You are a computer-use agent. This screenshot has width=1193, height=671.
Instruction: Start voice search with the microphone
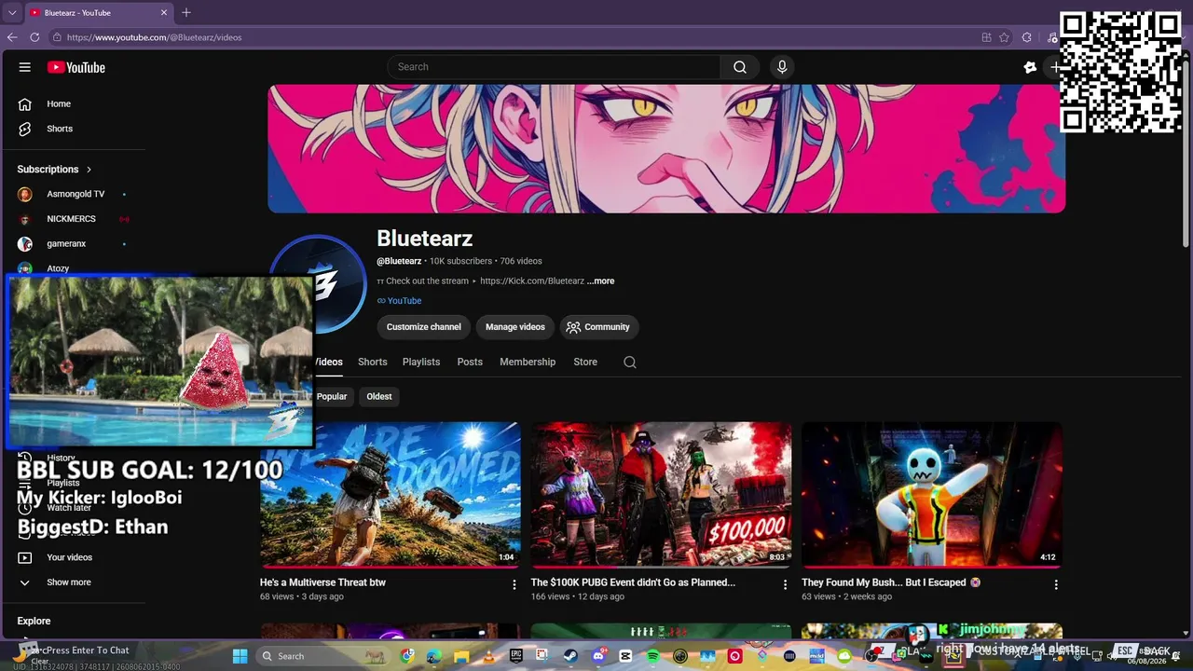(x=782, y=67)
